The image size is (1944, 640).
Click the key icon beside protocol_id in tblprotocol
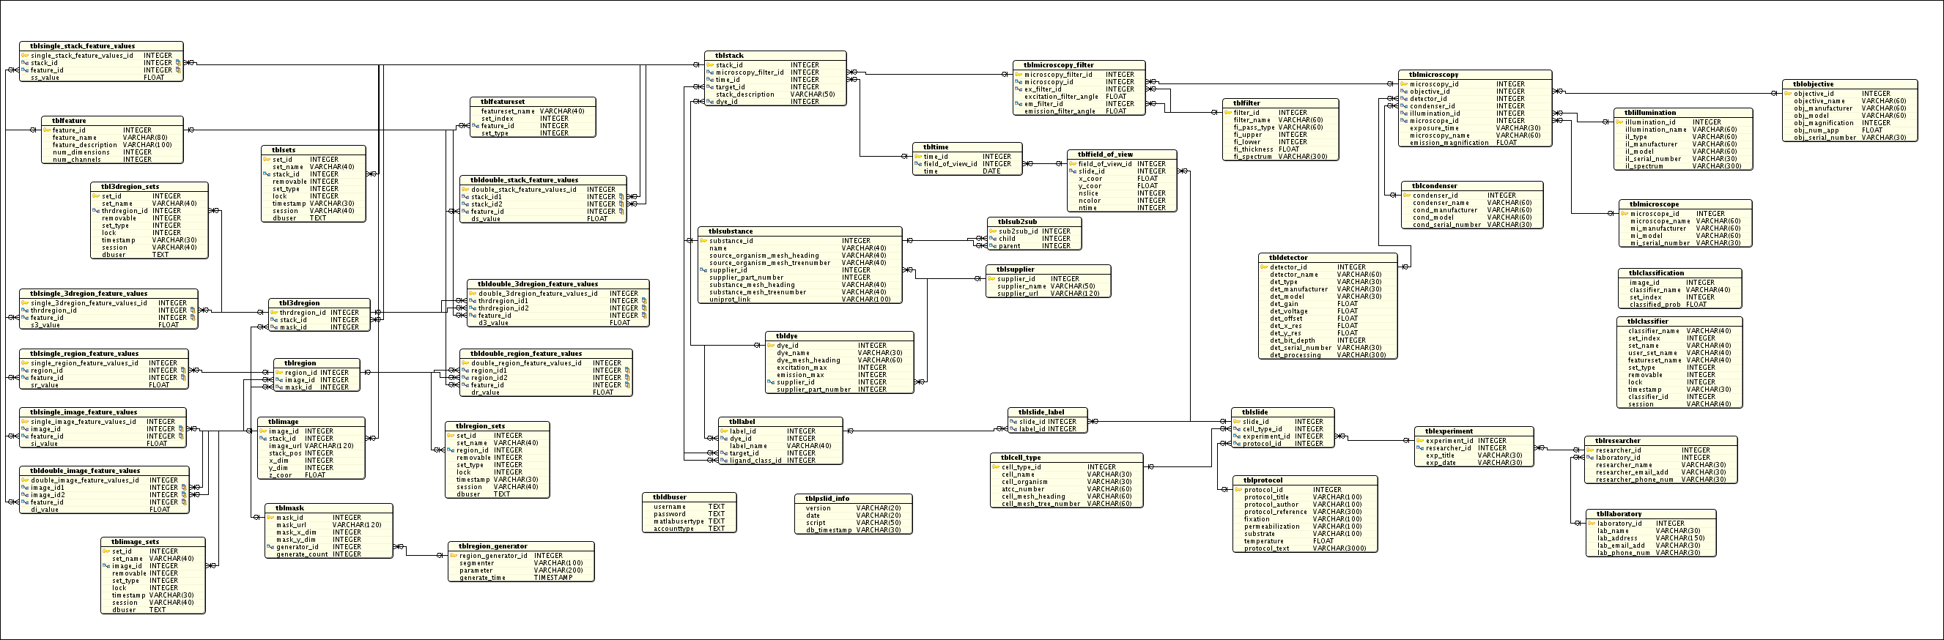[x=1238, y=490]
